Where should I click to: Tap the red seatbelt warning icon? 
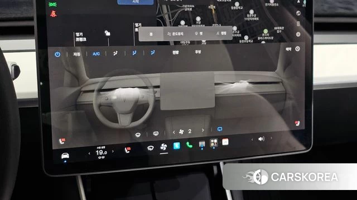pos(54,14)
